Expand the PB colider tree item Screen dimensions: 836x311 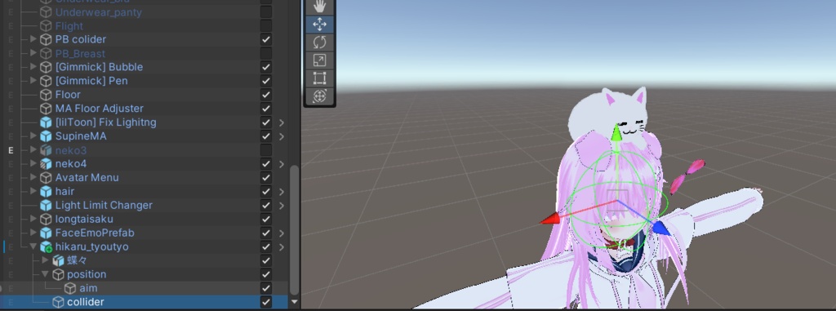point(33,39)
